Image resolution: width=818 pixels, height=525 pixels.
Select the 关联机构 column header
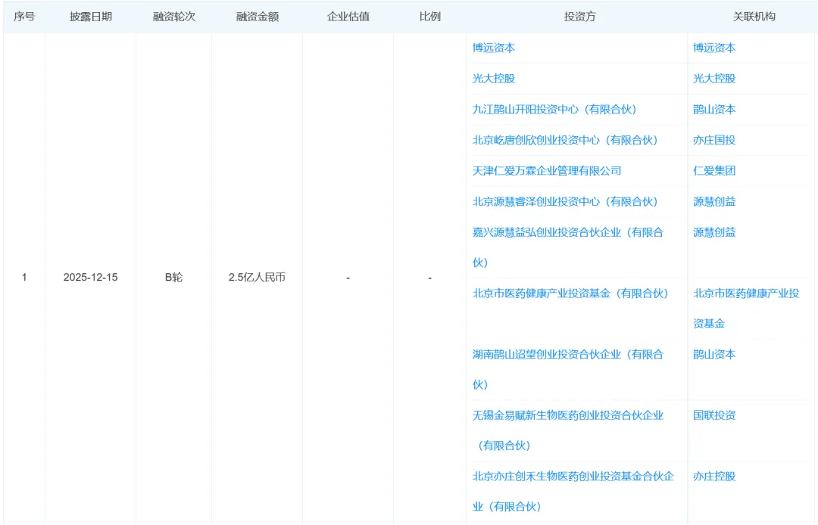pos(754,17)
